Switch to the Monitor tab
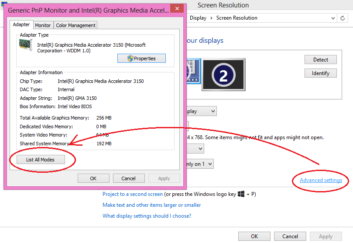Screen dimensions: 353x243 [x=43, y=25]
